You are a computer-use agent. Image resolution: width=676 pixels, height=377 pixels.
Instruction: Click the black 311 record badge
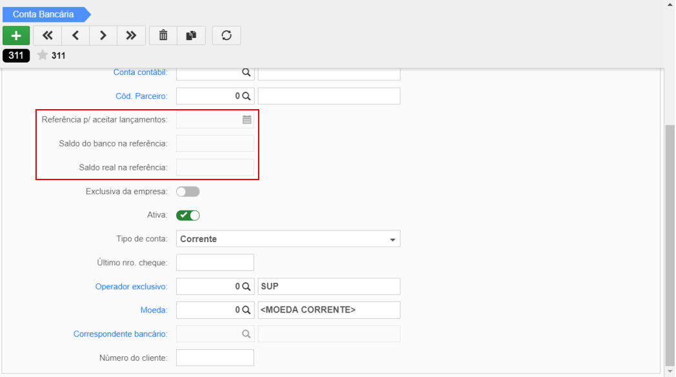click(16, 56)
